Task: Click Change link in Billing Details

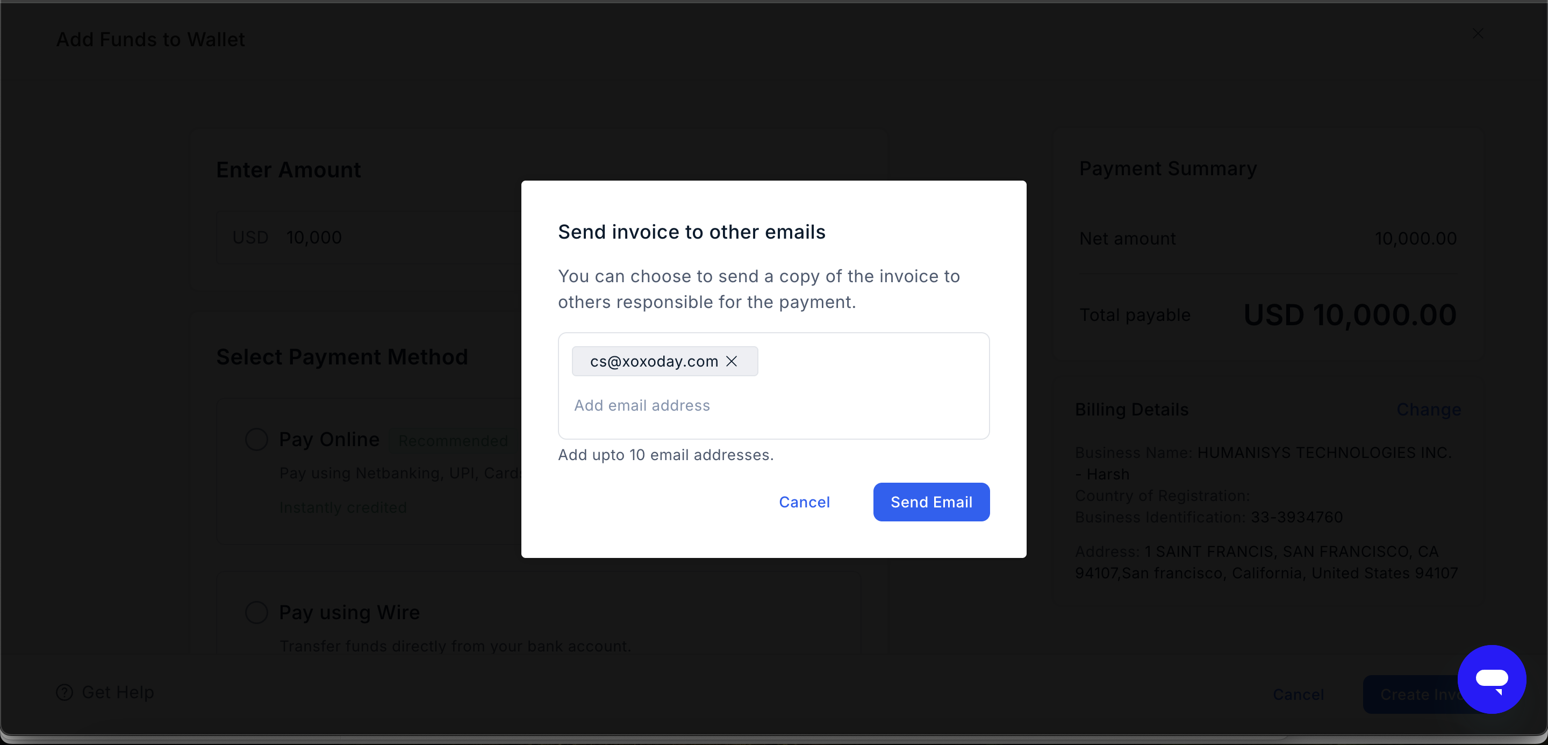Action: click(x=1429, y=410)
